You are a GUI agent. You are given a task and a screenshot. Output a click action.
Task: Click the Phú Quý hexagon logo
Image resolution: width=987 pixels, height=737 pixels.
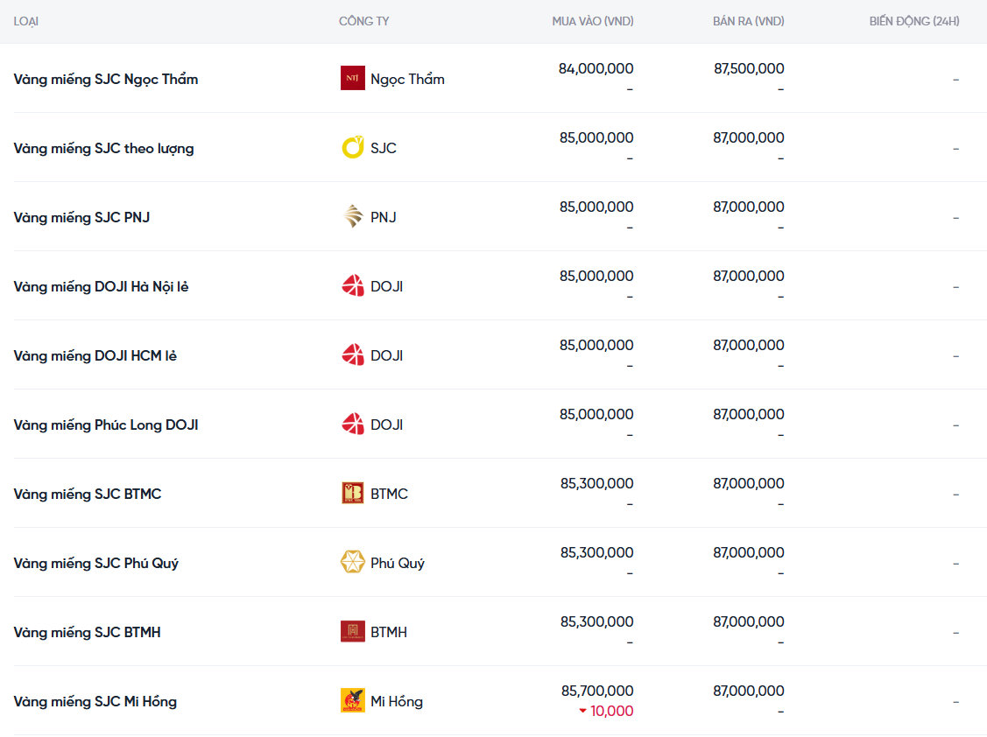coord(352,562)
